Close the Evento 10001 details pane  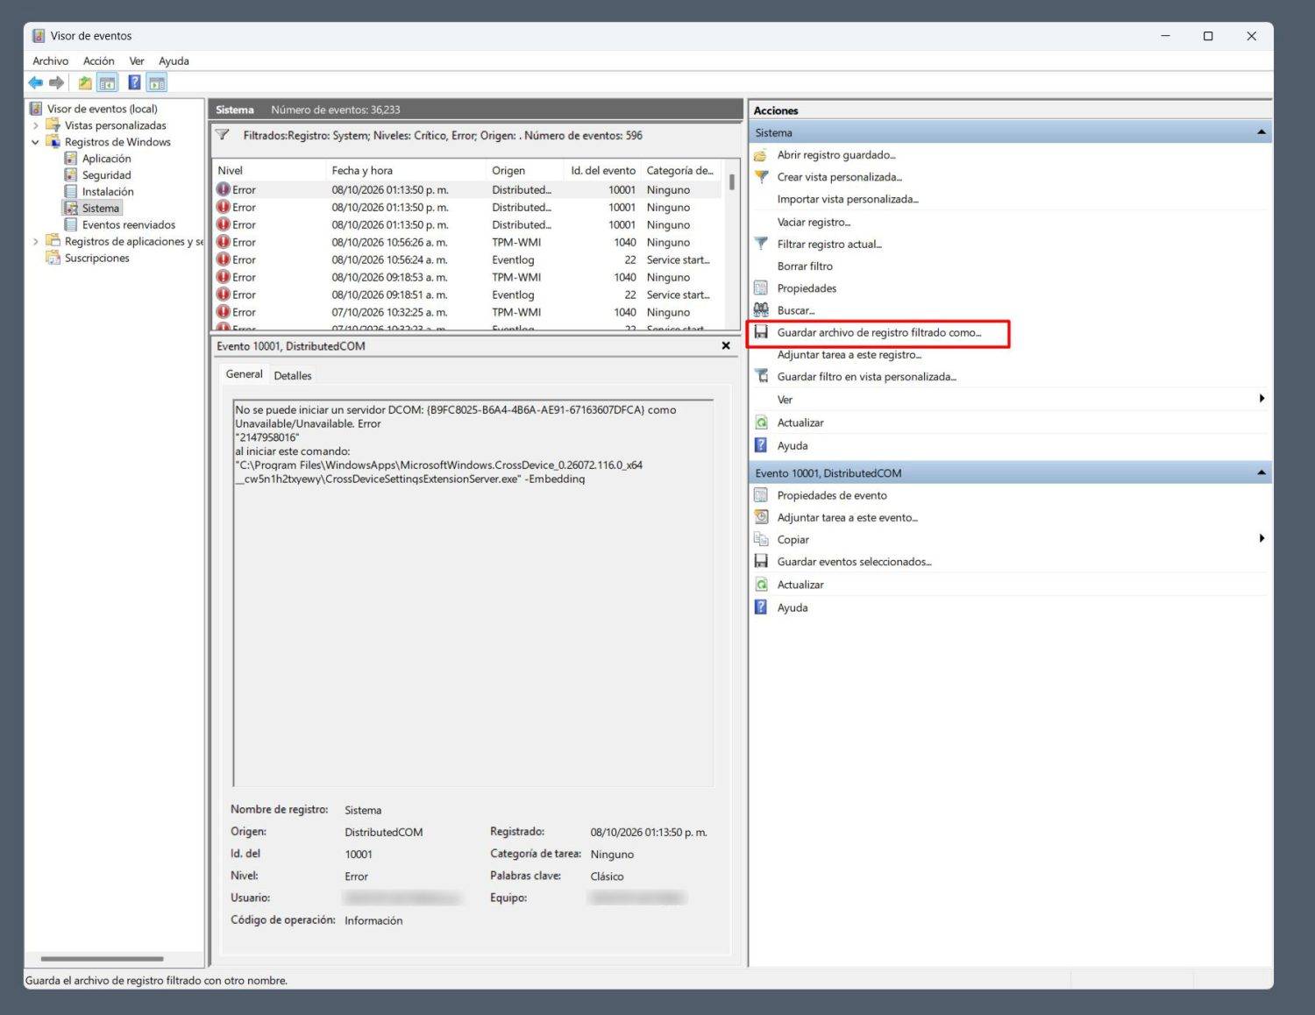726,345
